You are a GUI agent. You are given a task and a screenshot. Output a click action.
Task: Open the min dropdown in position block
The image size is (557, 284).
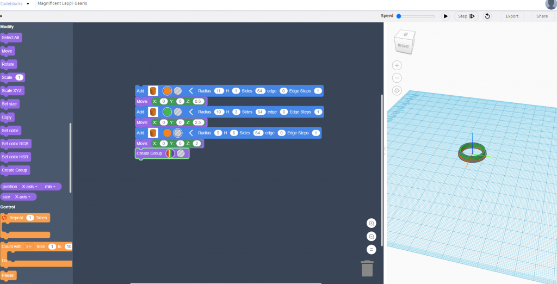pos(51,187)
